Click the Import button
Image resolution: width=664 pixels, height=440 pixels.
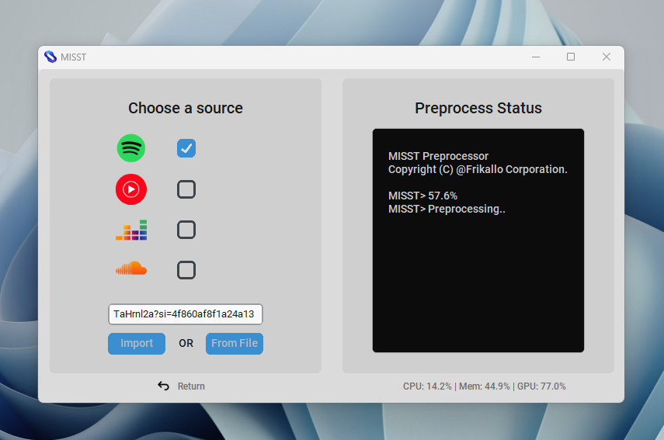[x=137, y=343]
